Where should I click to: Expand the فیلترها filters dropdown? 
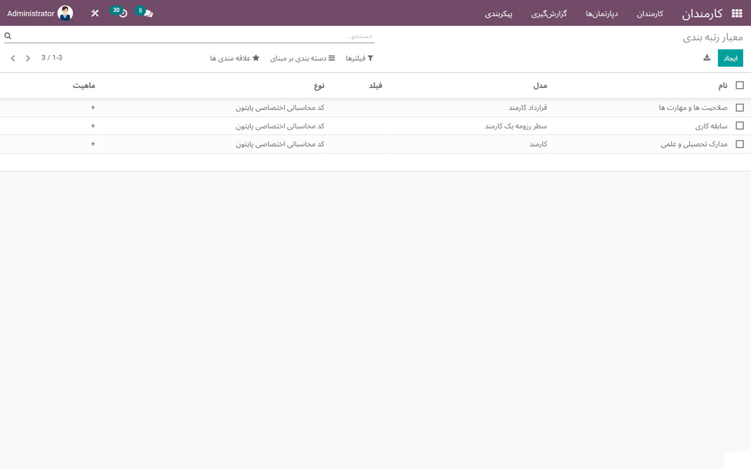coord(360,59)
